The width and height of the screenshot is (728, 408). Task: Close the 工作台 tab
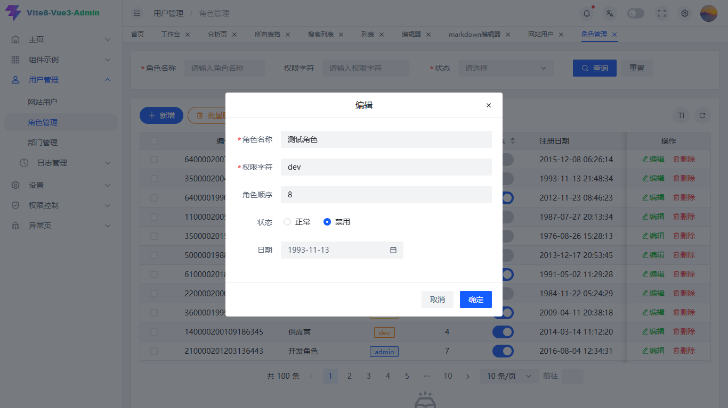188,34
